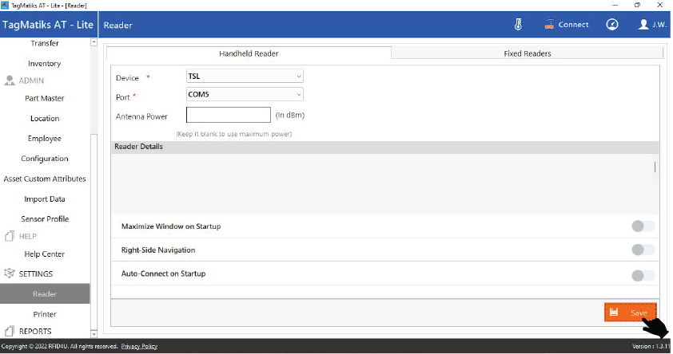This screenshot has width=673, height=354.
Task: Select the Handheld Reader tab
Action: [x=249, y=53]
